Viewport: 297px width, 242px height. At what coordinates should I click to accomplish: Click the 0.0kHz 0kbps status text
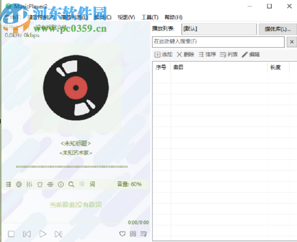point(22,36)
